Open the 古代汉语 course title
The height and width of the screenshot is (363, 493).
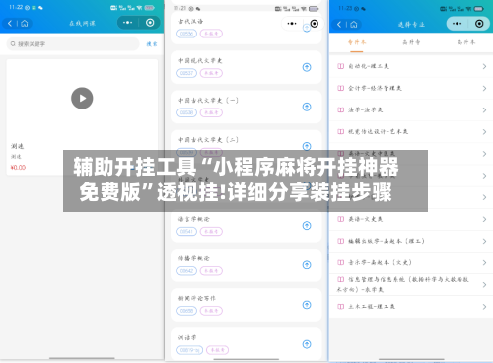click(190, 22)
